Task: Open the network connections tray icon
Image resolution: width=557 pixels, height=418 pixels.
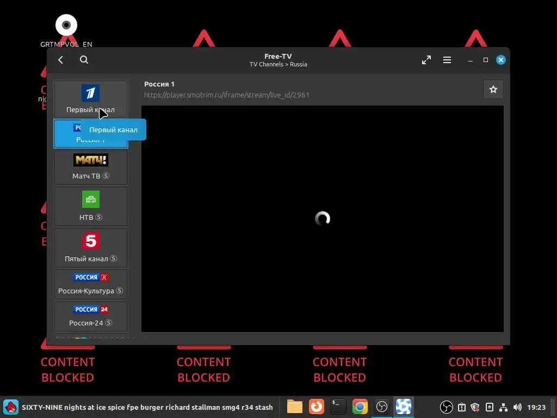Action: click(x=503, y=407)
